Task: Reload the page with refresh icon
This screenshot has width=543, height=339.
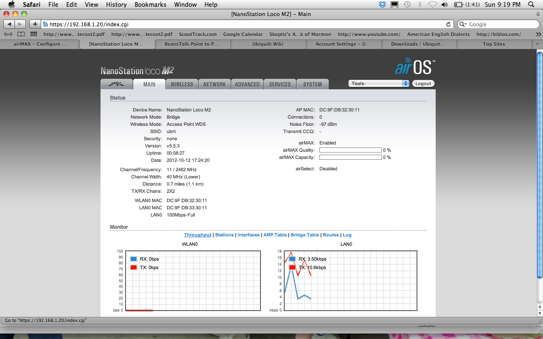Action: (x=448, y=25)
